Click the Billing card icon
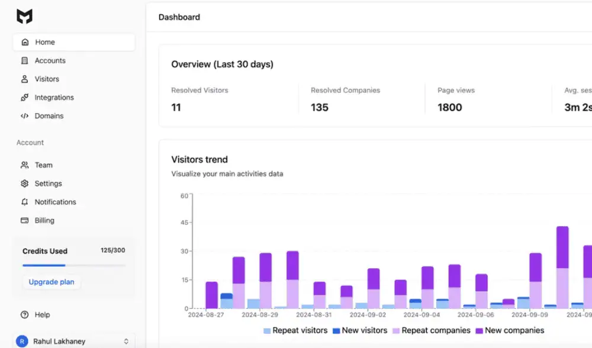This screenshot has width=592, height=348. (25, 220)
